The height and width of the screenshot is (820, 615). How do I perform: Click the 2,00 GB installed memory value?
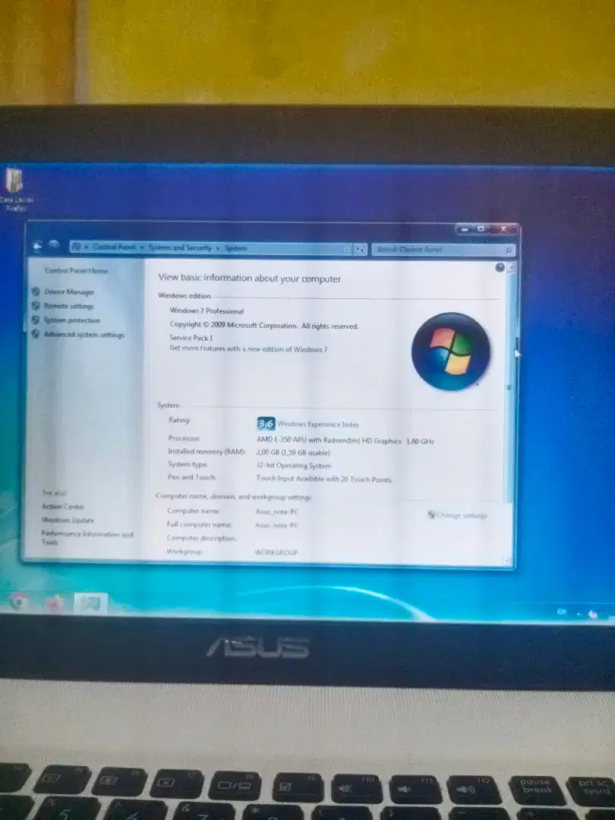click(293, 453)
